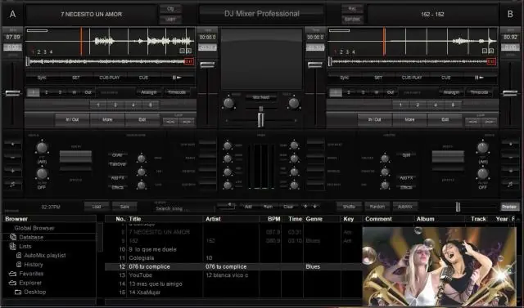The image size is (524, 308).
Task: Click Analyze on deck A
Action: [149, 92]
